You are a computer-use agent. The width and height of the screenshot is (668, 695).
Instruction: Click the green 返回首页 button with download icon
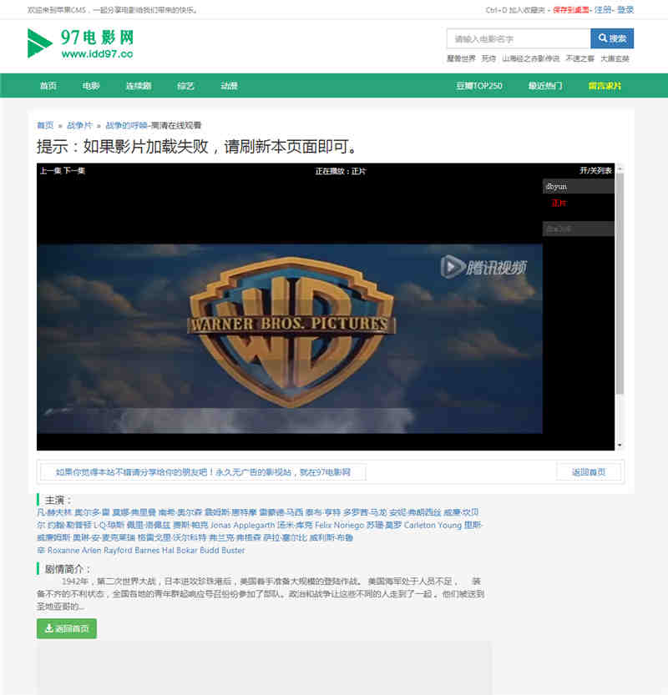(67, 628)
